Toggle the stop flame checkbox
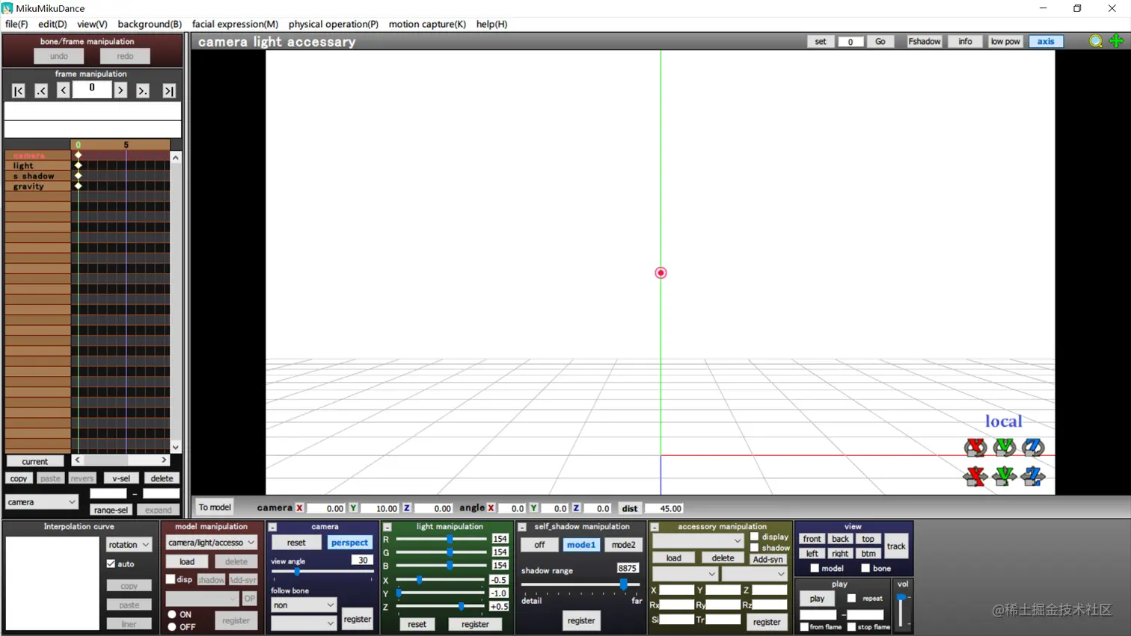This screenshot has height=636, width=1131. point(851,627)
